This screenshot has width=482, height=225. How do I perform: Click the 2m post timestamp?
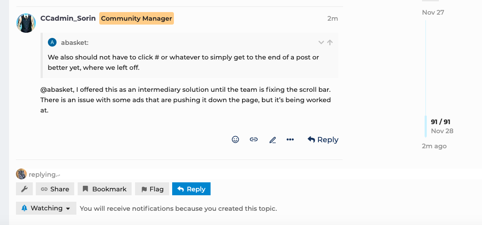click(x=332, y=19)
